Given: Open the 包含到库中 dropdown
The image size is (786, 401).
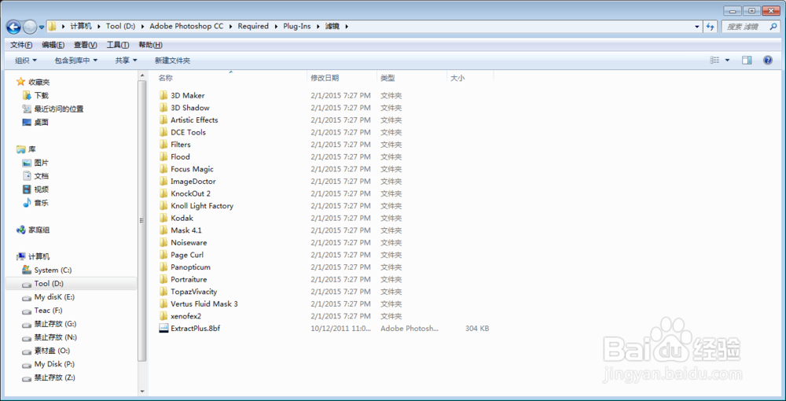Looking at the screenshot, I should click(76, 60).
